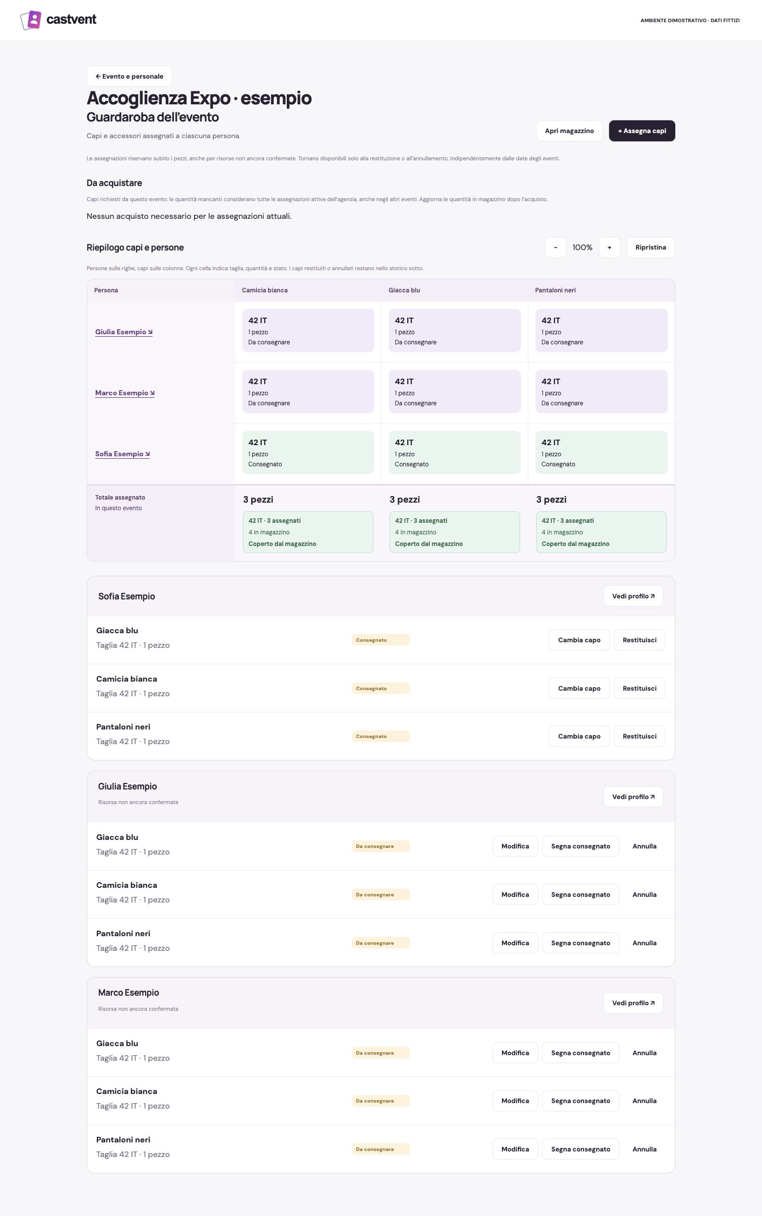Screen dimensions: 762x1216
Task: Click Restituisci for Sofia's Giacca blu
Action: tap(640, 640)
